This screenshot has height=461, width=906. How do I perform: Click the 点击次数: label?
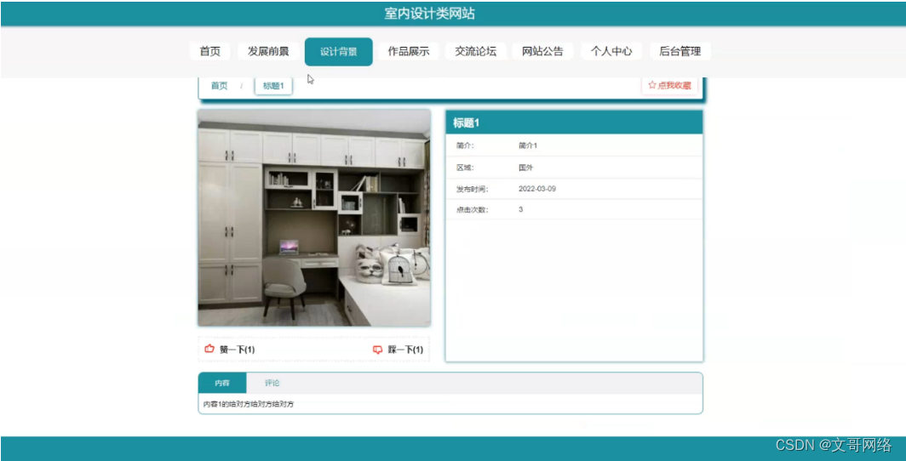coord(472,210)
